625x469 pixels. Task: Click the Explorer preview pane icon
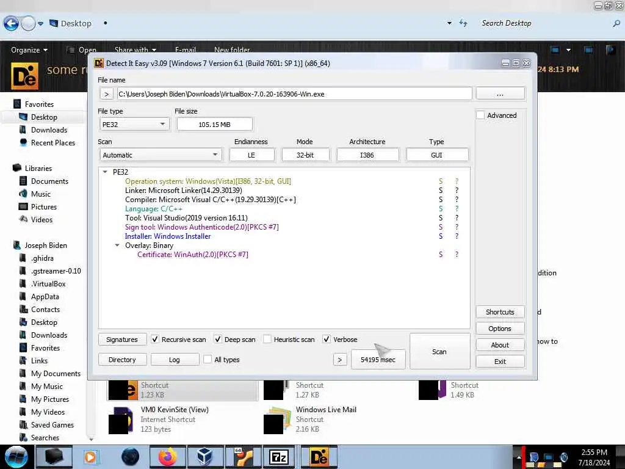(x=588, y=50)
